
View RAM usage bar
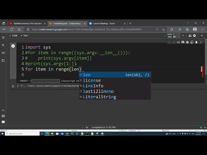(177, 35)
